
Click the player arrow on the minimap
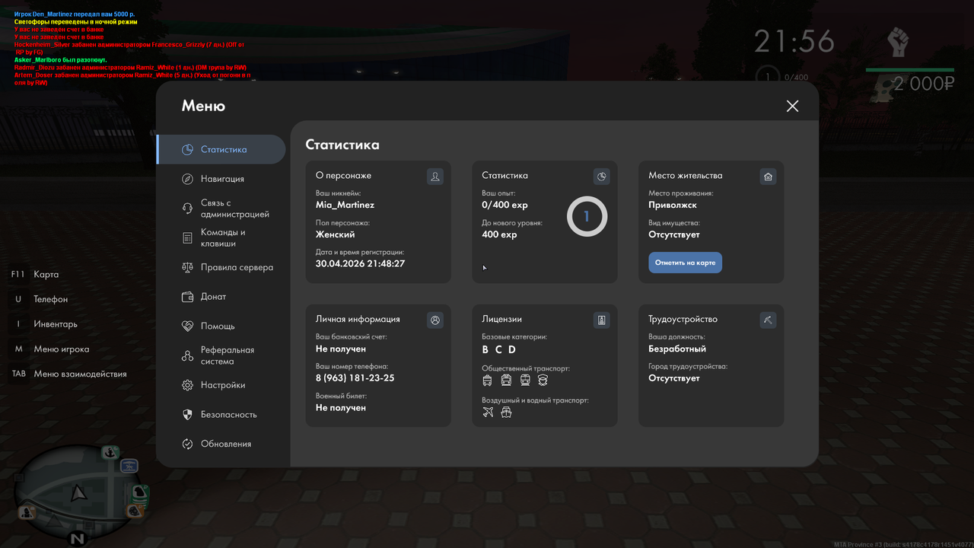(x=79, y=494)
